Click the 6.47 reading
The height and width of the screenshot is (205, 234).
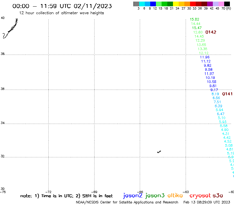tap(221, 114)
